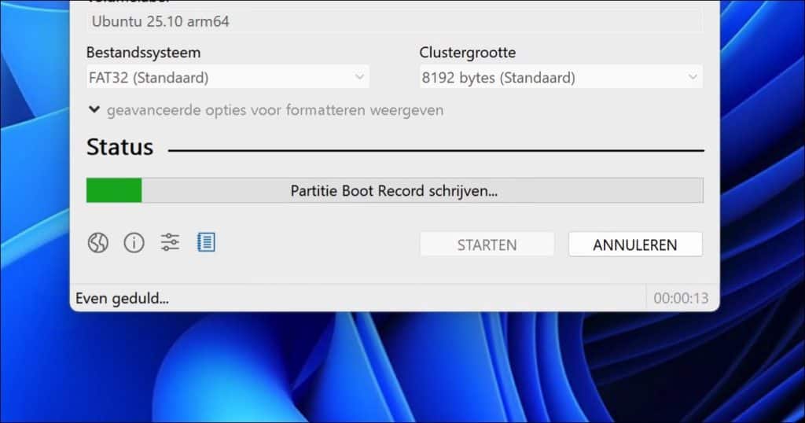805x423 pixels.
Task: Click the STARTEN button
Action: point(487,245)
